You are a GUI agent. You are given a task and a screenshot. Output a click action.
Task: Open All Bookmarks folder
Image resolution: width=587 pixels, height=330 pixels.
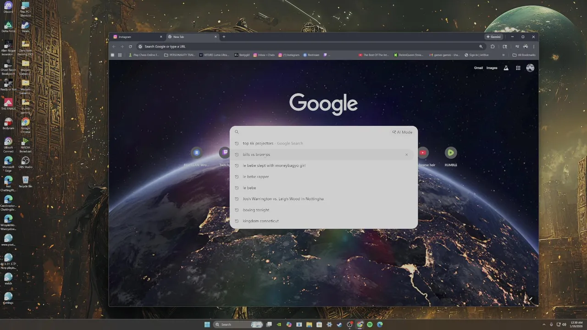524,55
